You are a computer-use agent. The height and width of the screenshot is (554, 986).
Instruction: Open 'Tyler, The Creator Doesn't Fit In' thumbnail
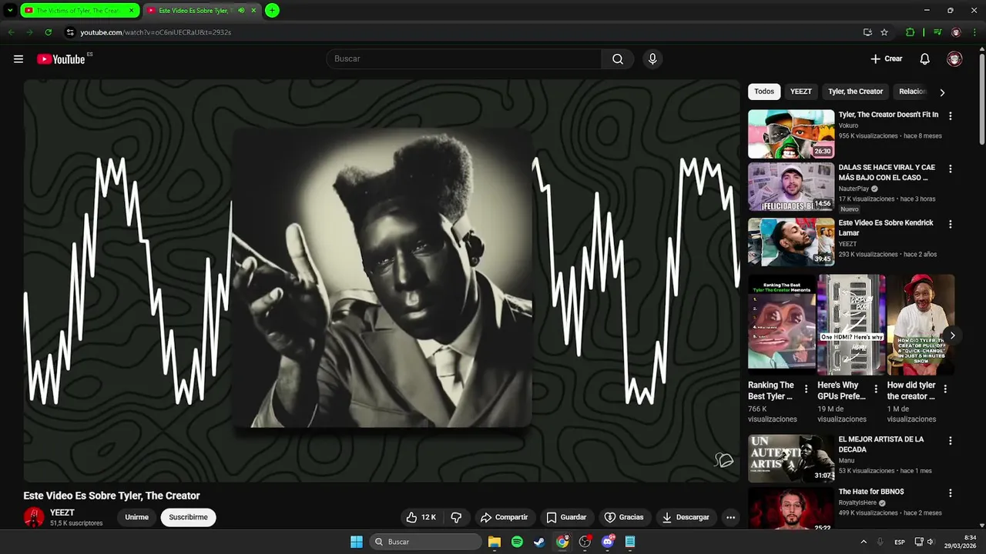(791, 134)
